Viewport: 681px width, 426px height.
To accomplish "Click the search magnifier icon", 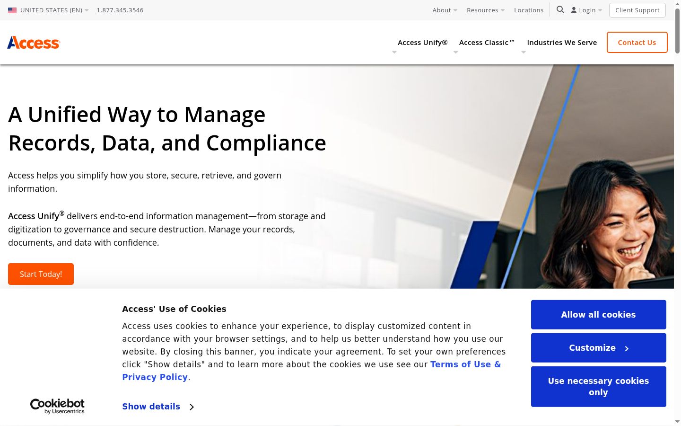I will pos(560,9).
